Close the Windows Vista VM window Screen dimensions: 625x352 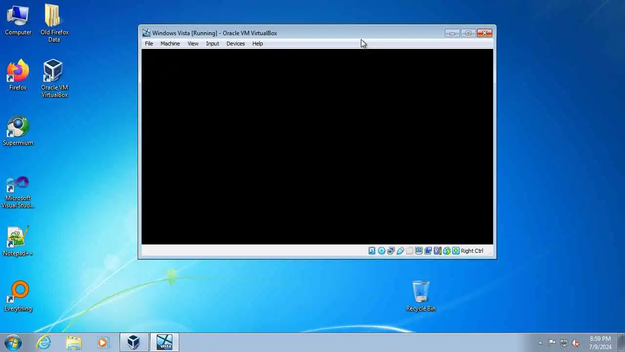click(484, 33)
